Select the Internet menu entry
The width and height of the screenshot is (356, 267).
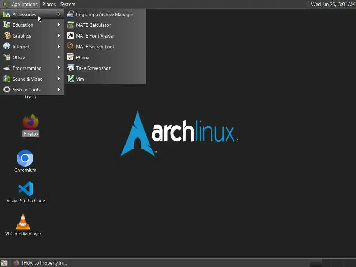32,47
